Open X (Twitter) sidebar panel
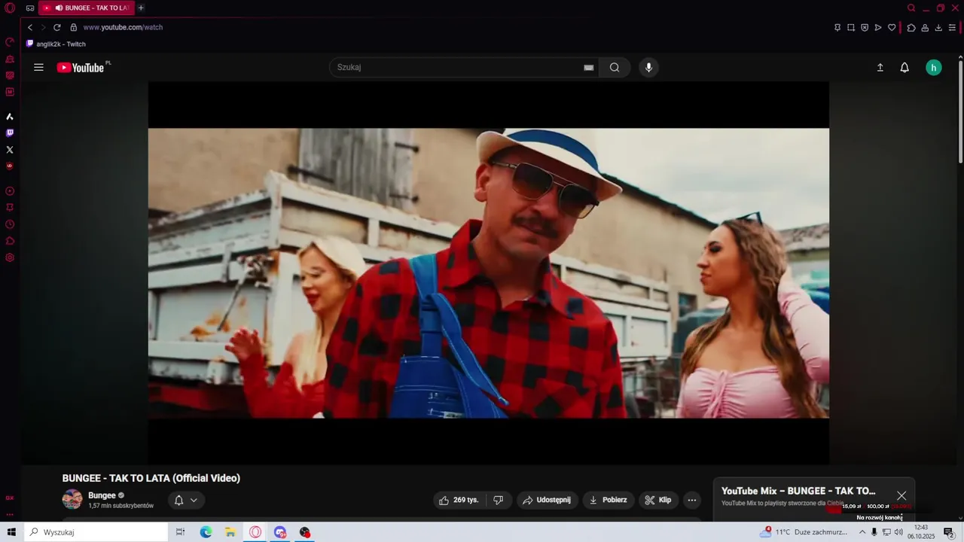The width and height of the screenshot is (964, 542). click(10, 150)
